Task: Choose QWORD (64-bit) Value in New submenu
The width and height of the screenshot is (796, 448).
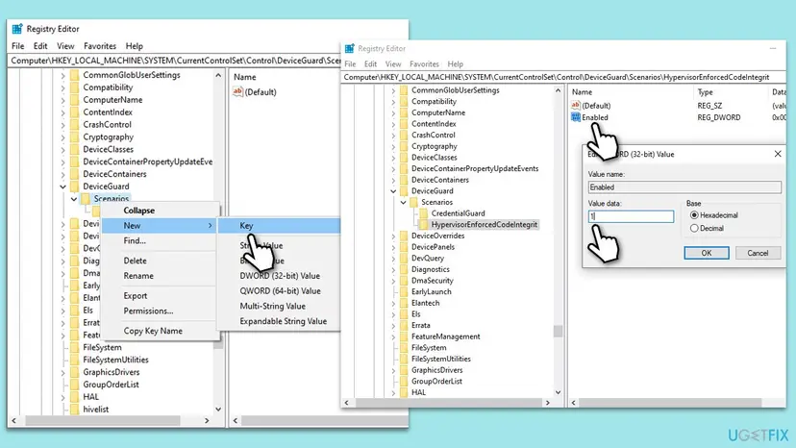Action: pyautogui.click(x=280, y=291)
